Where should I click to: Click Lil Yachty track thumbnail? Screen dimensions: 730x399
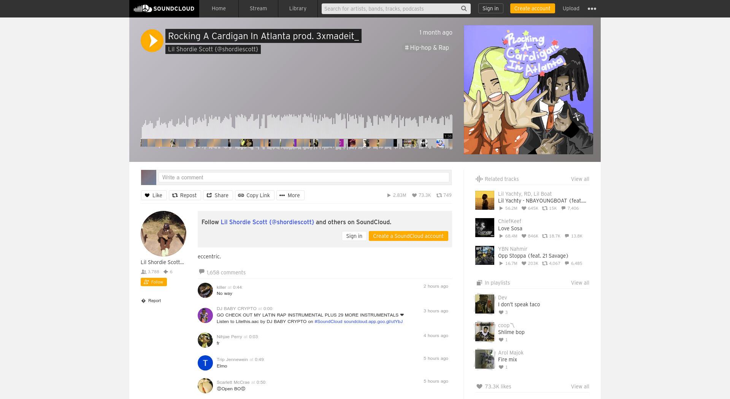pos(485,200)
